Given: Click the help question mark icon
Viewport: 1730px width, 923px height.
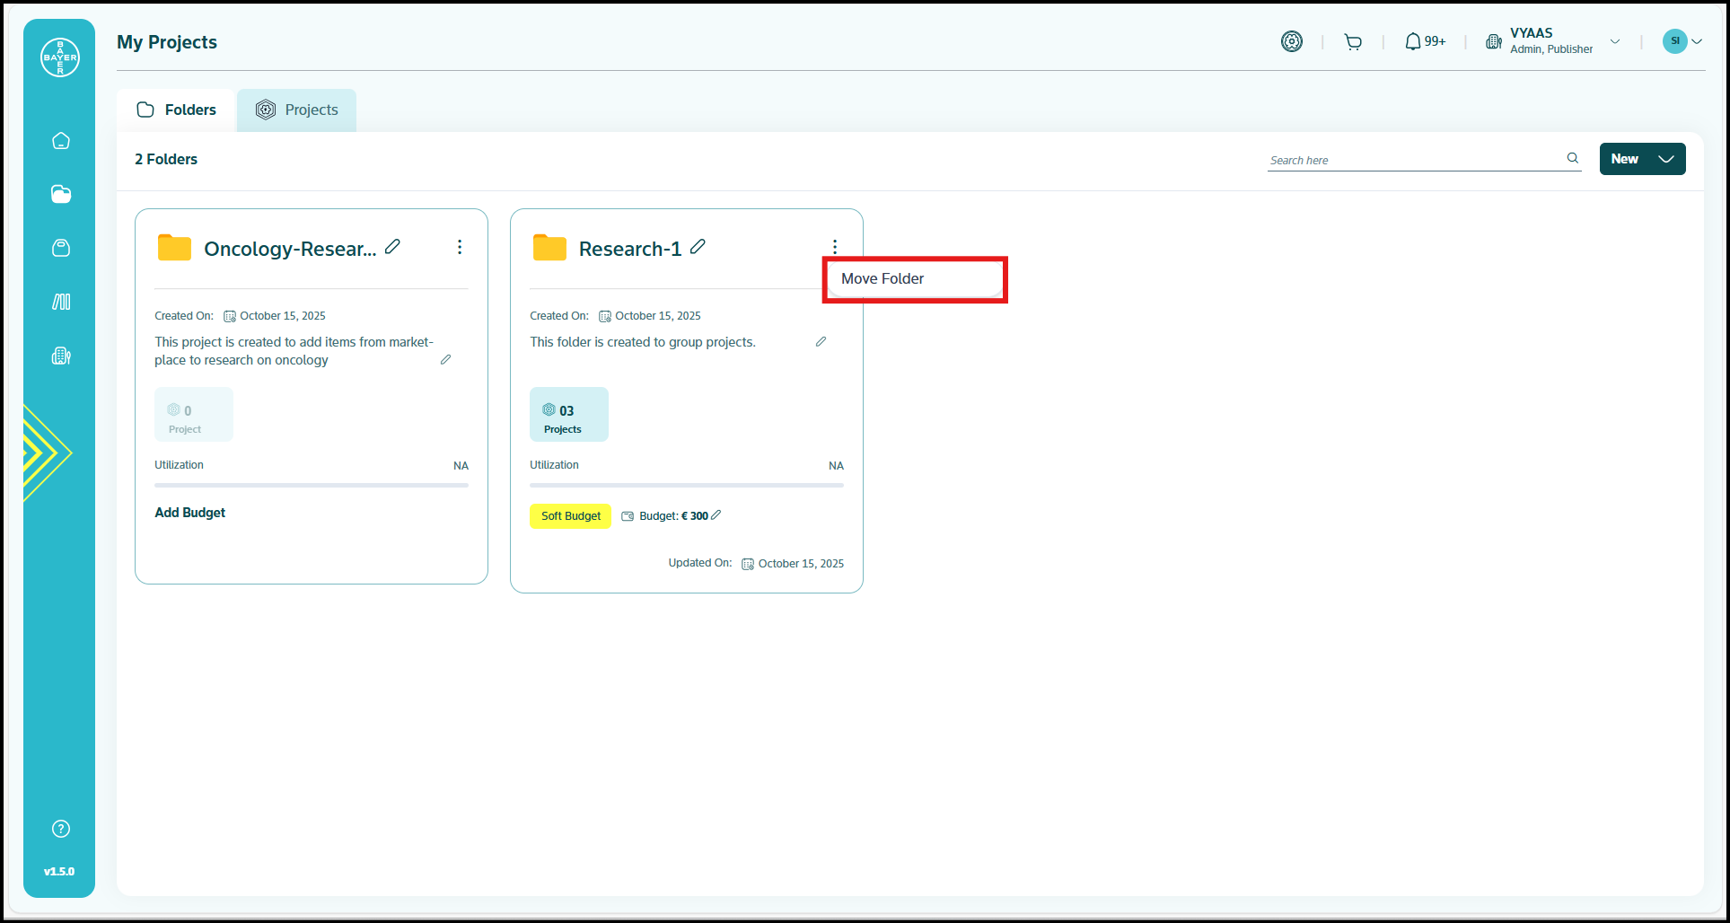Looking at the screenshot, I should pyautogui.click(x=61, y=829).
